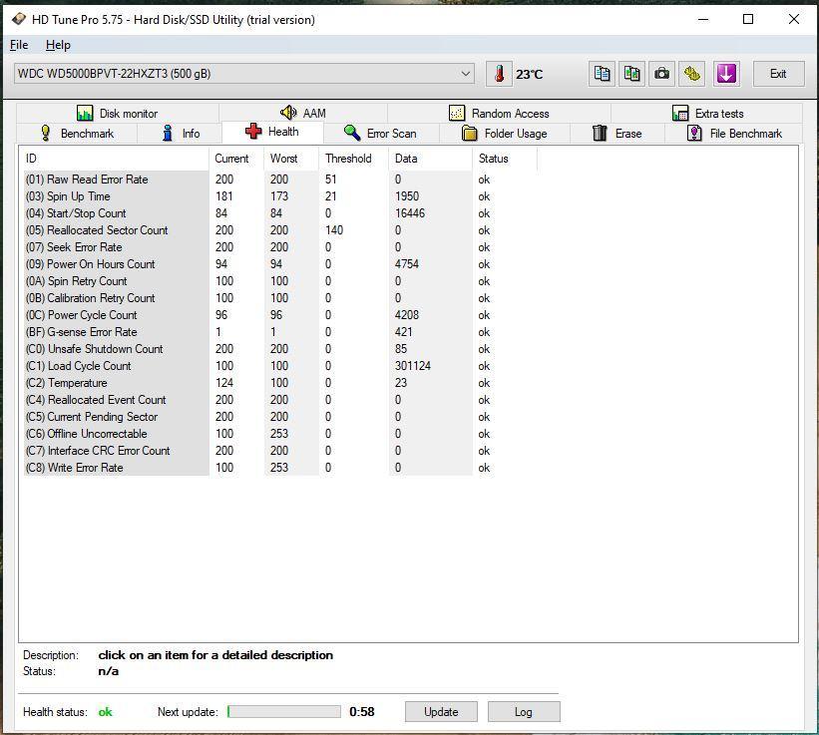Switch to the Info tab
819x735 pixels.
181,133
